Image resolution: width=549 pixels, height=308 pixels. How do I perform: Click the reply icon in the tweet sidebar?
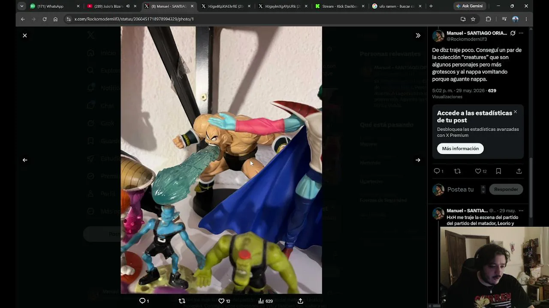[437, 171]
